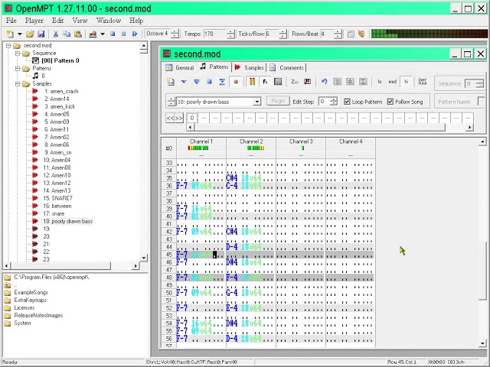This screenshot has height=367, width=490.
Task: Open the MIDI record dropdown arrow
Action: (x=102, y=34)
